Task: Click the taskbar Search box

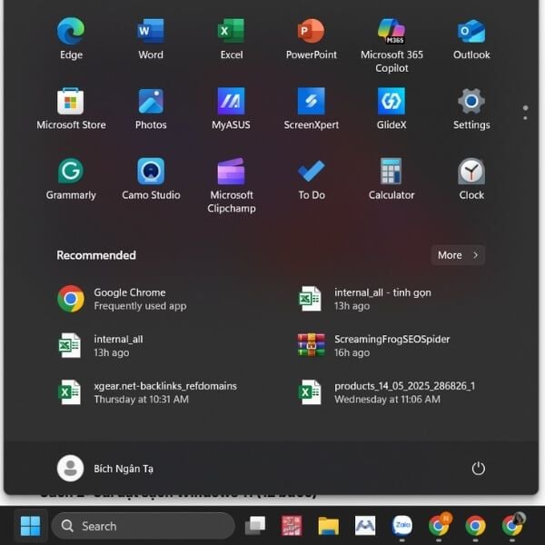Action: point(144,526)
